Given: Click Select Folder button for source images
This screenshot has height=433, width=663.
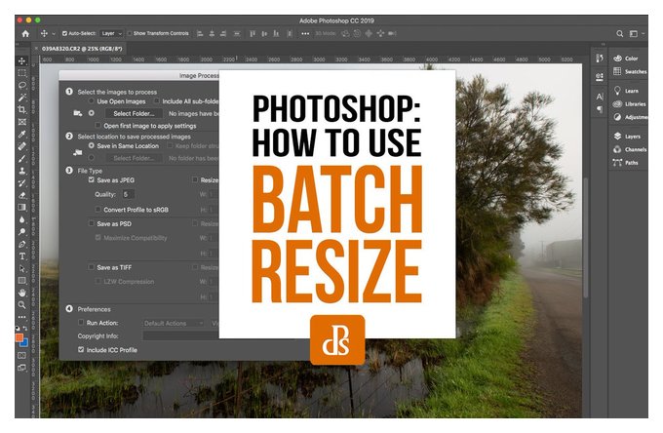Looking at the screenshot, I should pyautogui.click(x=134, y=113).
